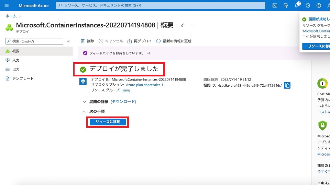Click the purple feedback rocket icon

(x=85, y=53)
